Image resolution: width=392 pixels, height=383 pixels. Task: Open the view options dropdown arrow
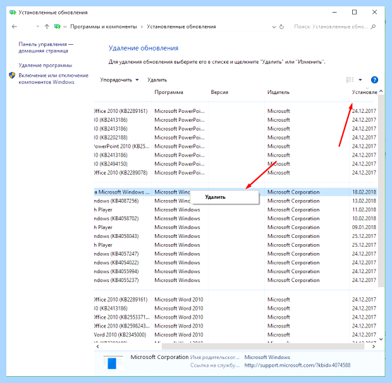360,80
